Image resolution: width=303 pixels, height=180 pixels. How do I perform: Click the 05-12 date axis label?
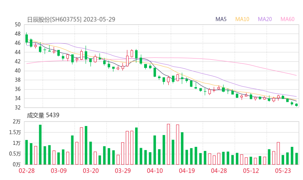tap(251, 171)
